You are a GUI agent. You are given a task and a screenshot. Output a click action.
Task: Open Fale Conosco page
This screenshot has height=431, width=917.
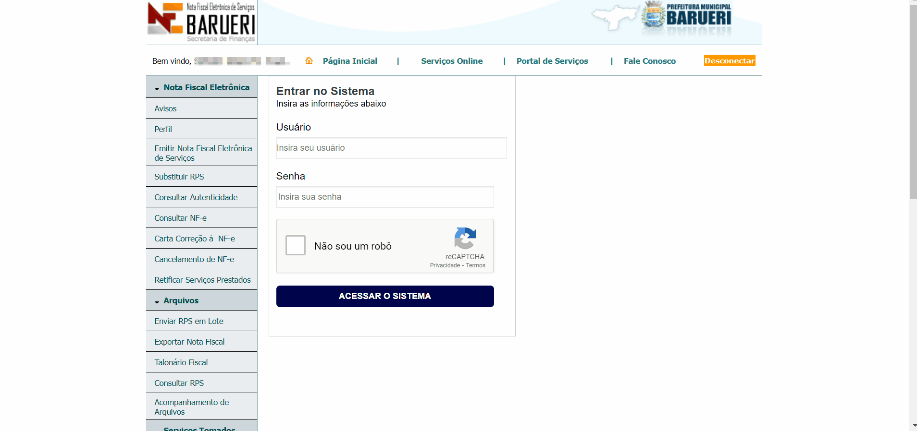coord(650,61)
